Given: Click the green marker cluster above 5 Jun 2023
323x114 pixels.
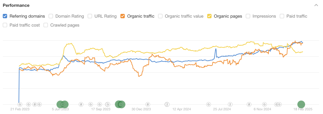Looking at the screenshot, I should 62,104.
